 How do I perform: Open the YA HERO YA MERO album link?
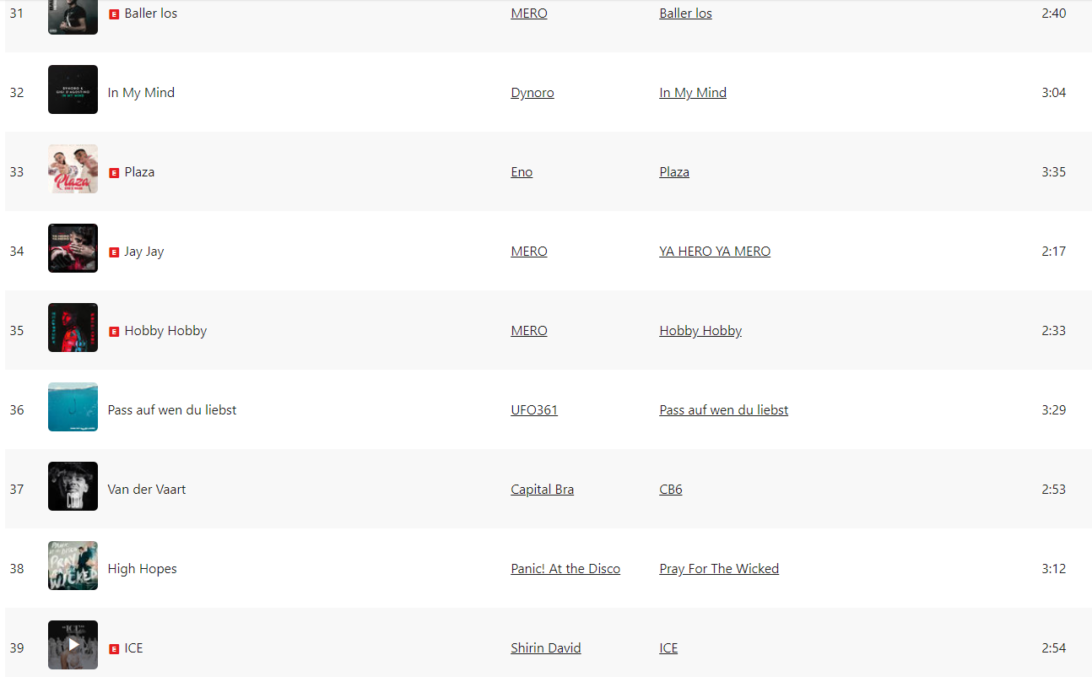point(715,252)
